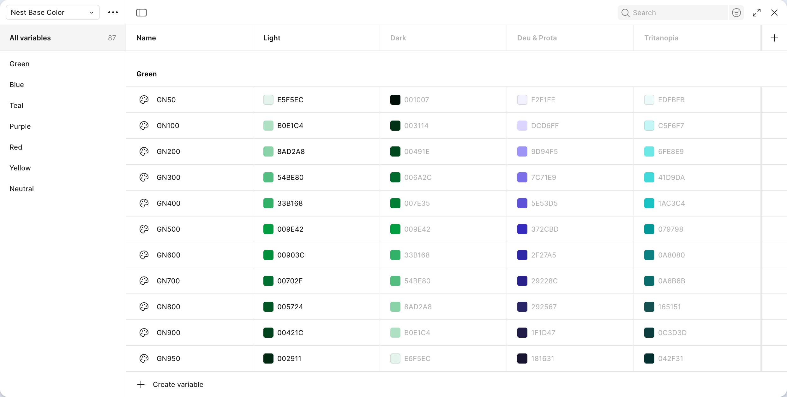Open the three-dot more options menu
The width and height of the screenshot is (787, 397).
coord(113,12)
